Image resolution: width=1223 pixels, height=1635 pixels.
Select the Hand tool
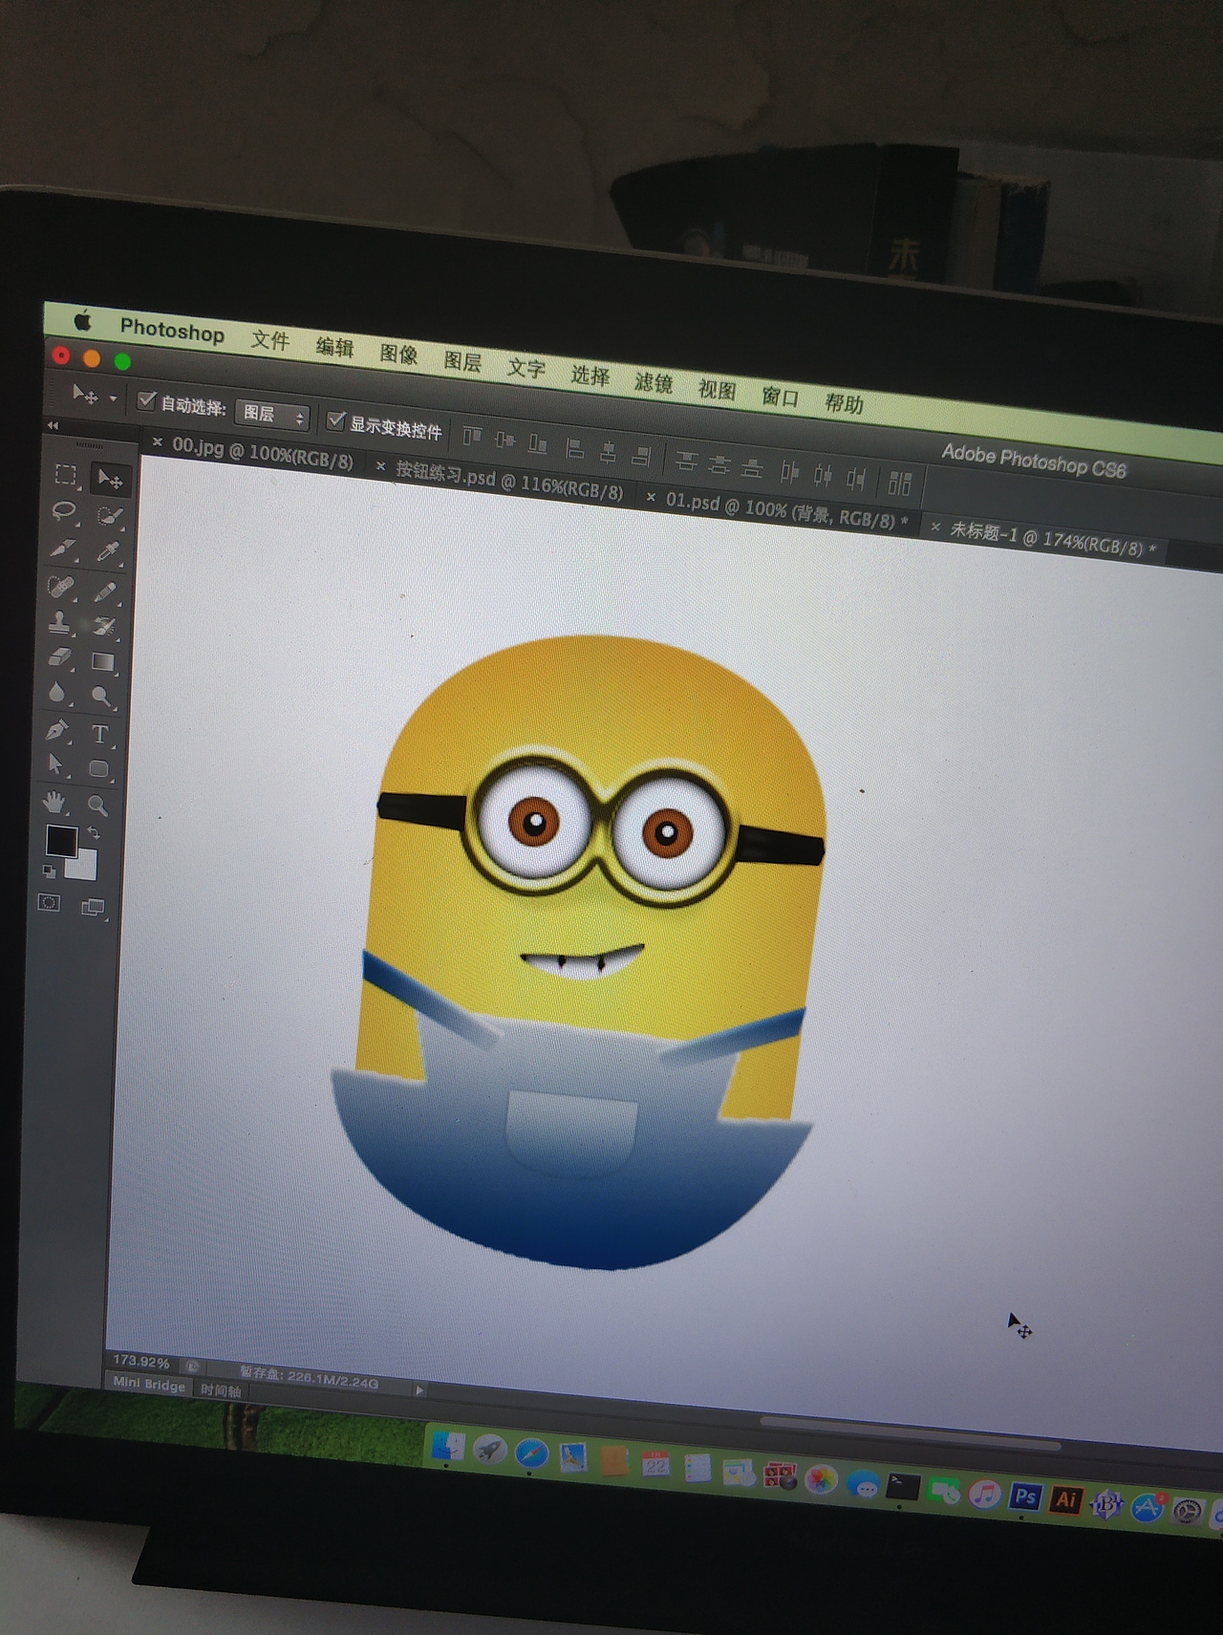pyautogui.click(x=54, y=802)
